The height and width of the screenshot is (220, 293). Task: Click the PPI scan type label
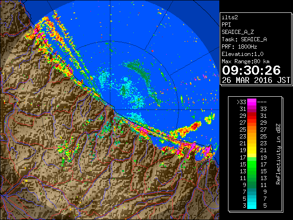226,25
